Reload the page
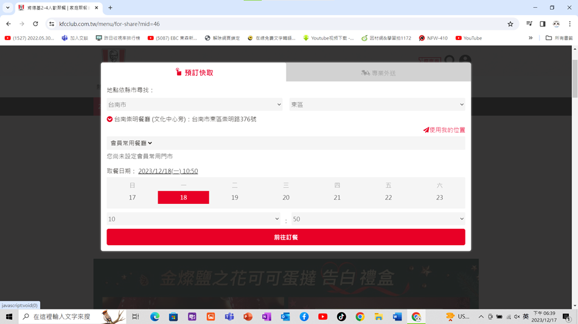This screenshot has height=324, width=578. (x=35, y=24)
